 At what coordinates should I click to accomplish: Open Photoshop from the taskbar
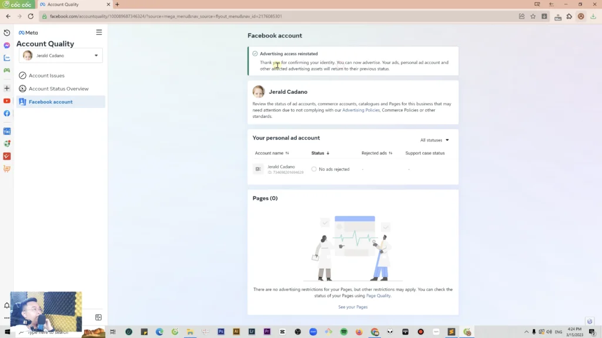pos(221,332)
